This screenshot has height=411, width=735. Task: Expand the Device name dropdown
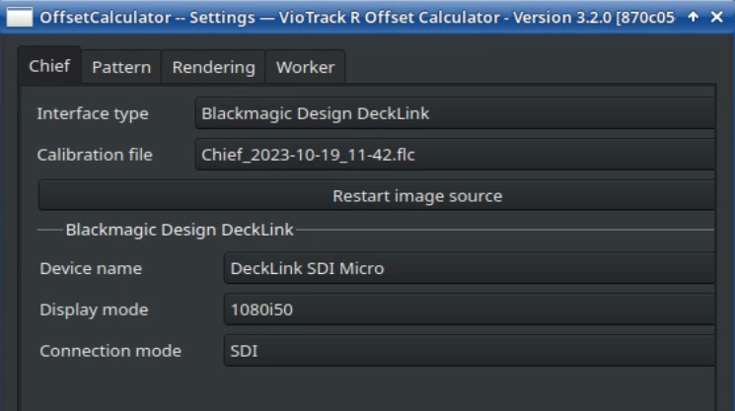(469, 268)
